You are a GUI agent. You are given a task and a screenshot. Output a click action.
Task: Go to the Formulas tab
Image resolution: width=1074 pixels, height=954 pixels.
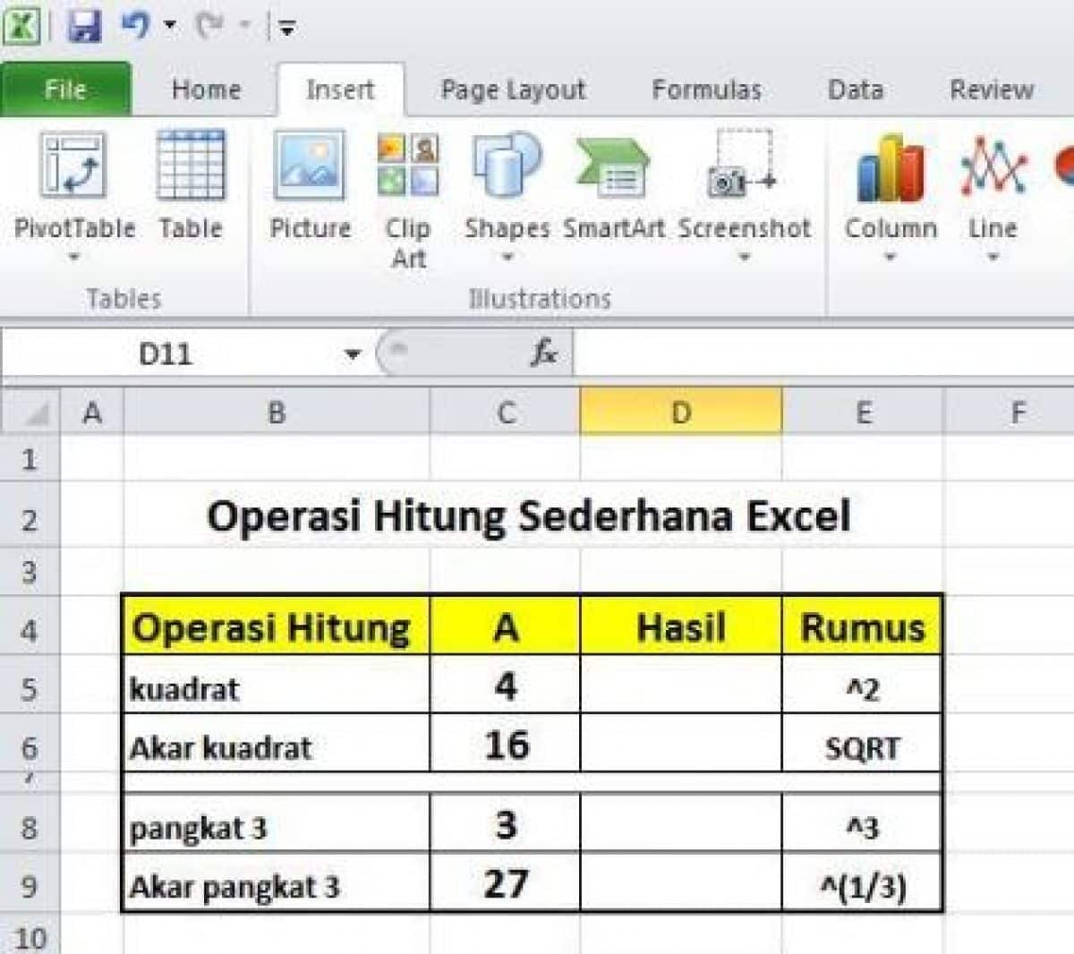coord(706,89)
